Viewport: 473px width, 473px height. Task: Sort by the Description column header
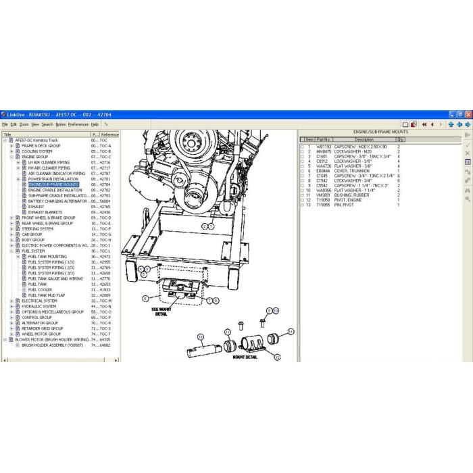pyautogui.click(x=364, y=140)
